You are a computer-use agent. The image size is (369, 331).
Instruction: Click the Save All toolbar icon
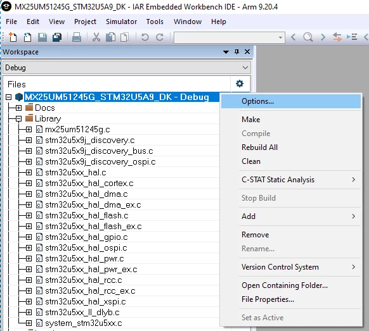57,37
